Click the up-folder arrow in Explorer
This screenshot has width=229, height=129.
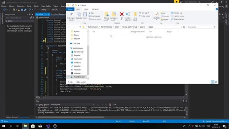click(x=80, y=27)
